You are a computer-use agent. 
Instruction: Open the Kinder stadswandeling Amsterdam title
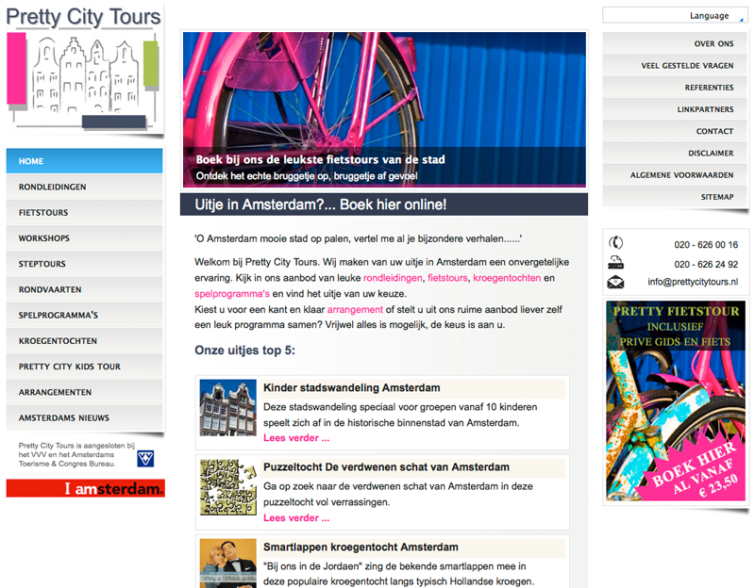pos(351,387)
